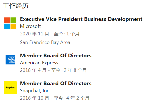Open the Snapchat, Inc. company link

point(35,91)
